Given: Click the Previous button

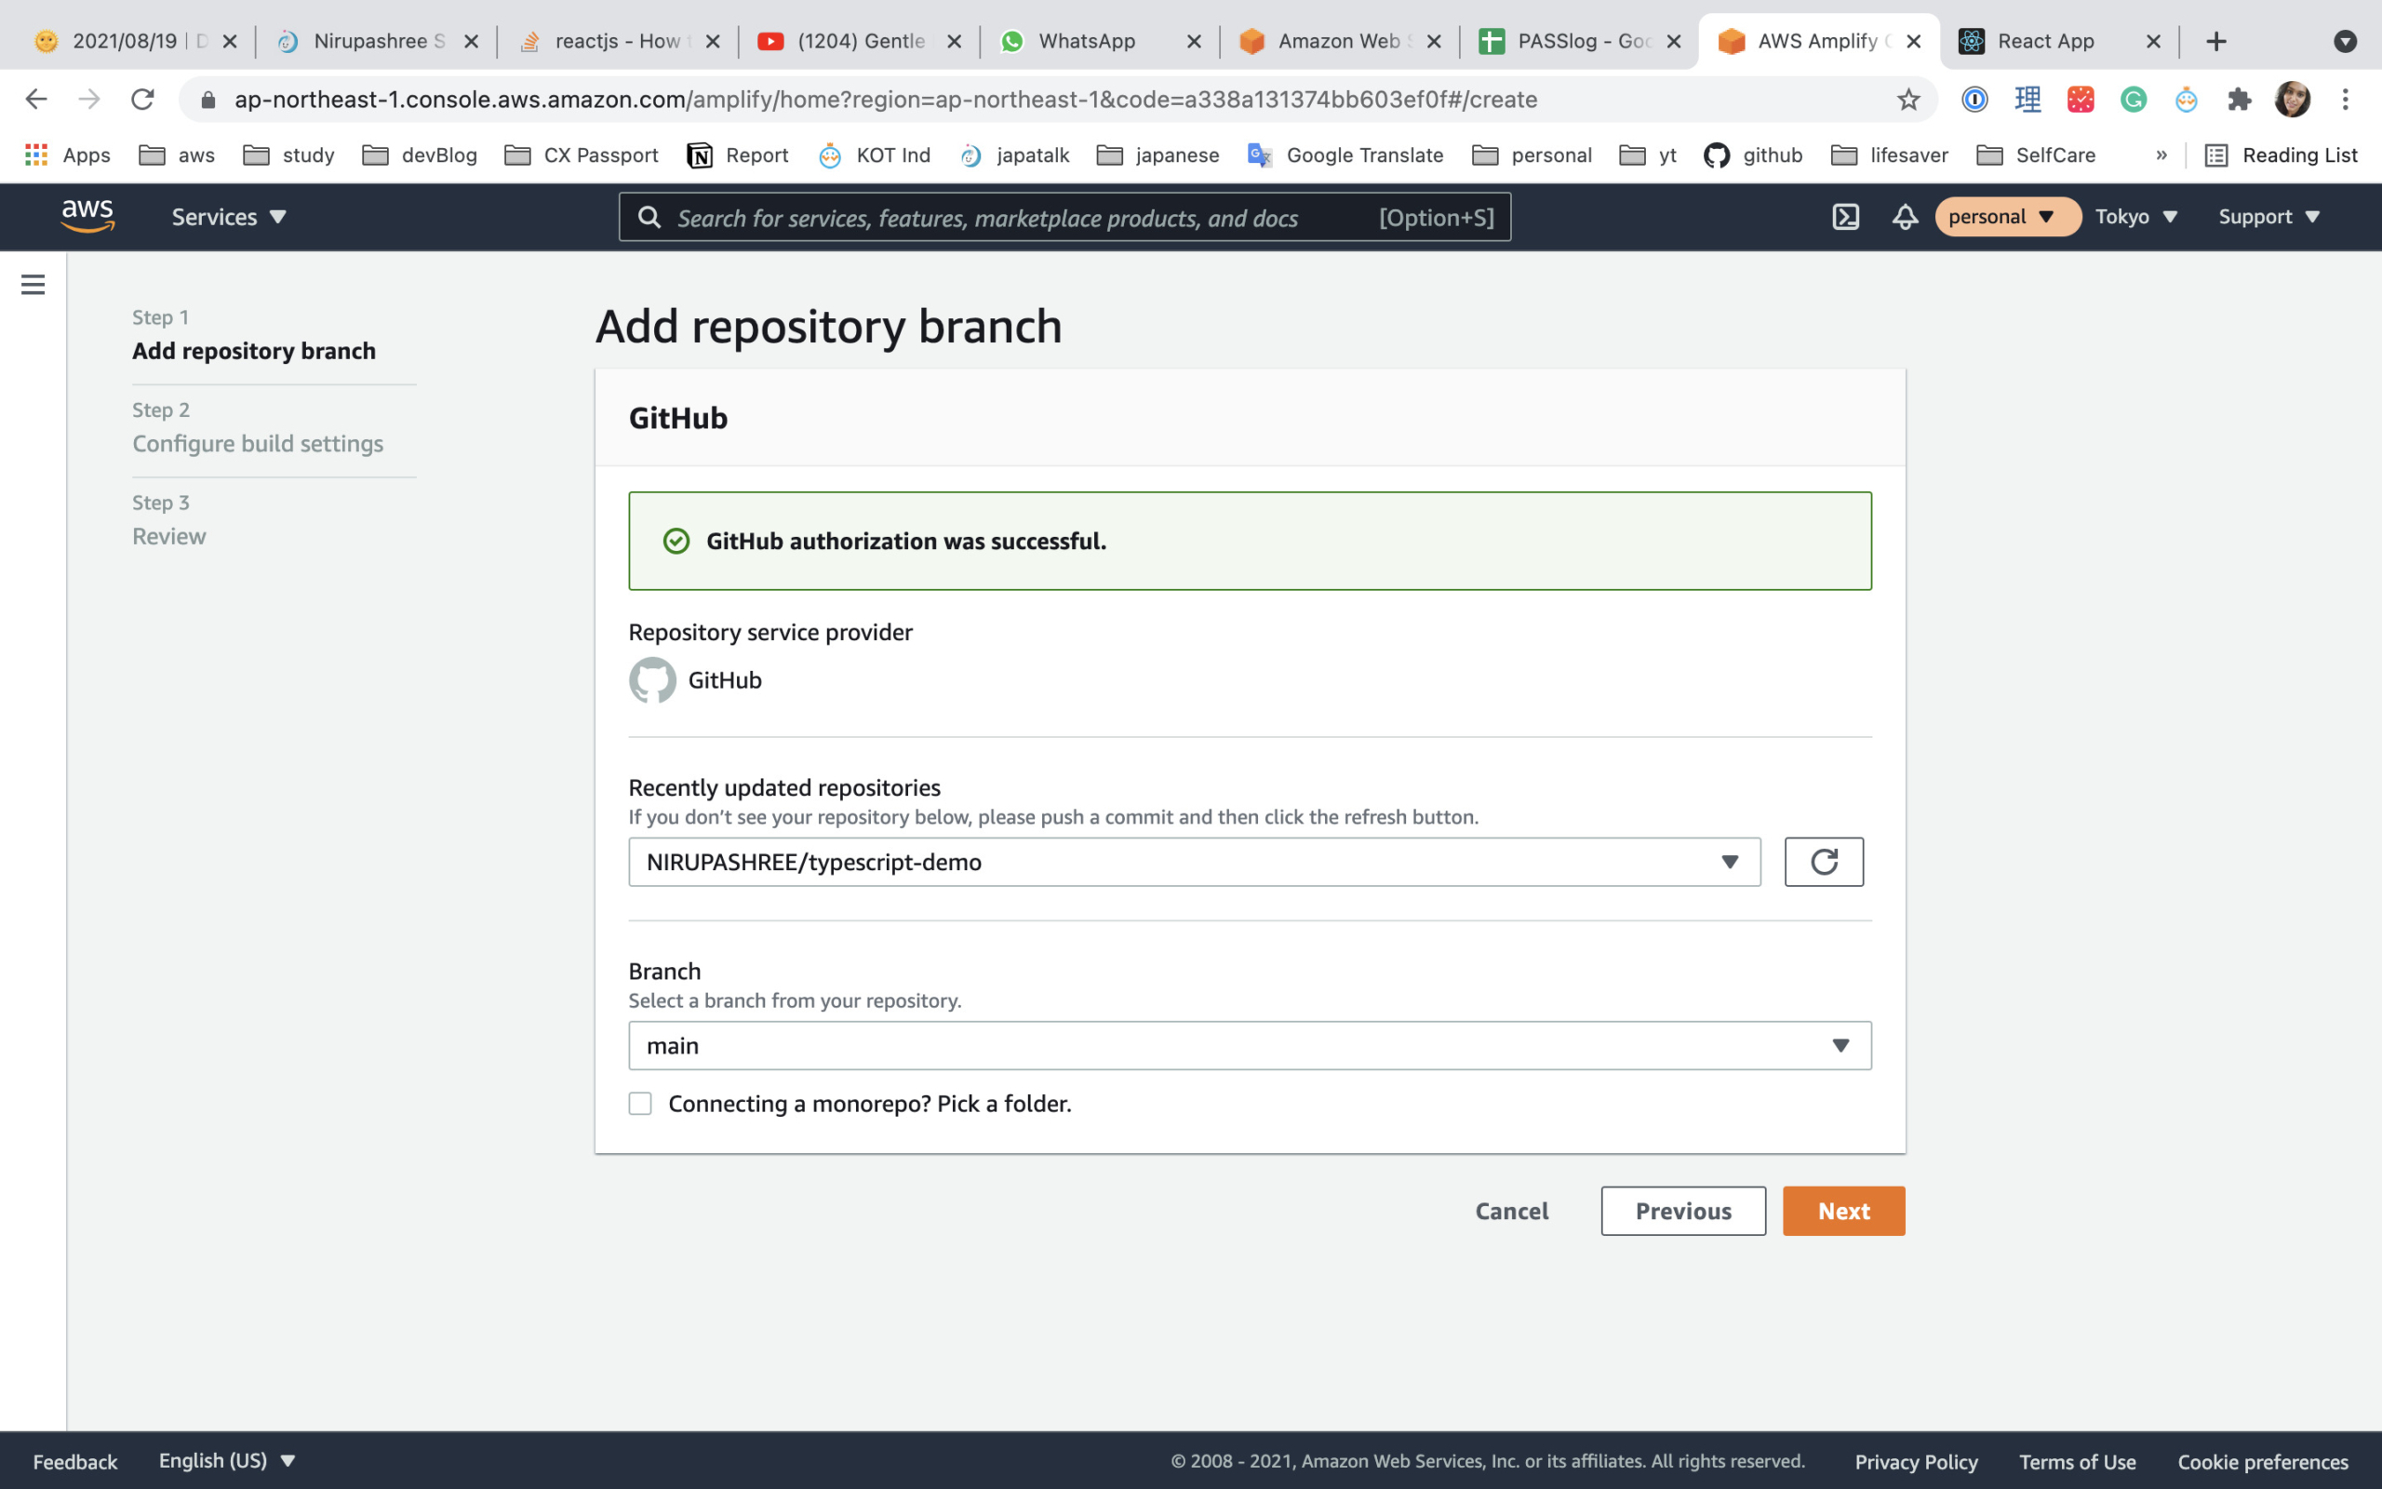Looking at the screenshot, I should 1682,1211.
